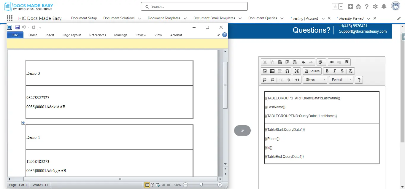
Task: Open the Salesforce App Launcher grid
Action: 9,18
